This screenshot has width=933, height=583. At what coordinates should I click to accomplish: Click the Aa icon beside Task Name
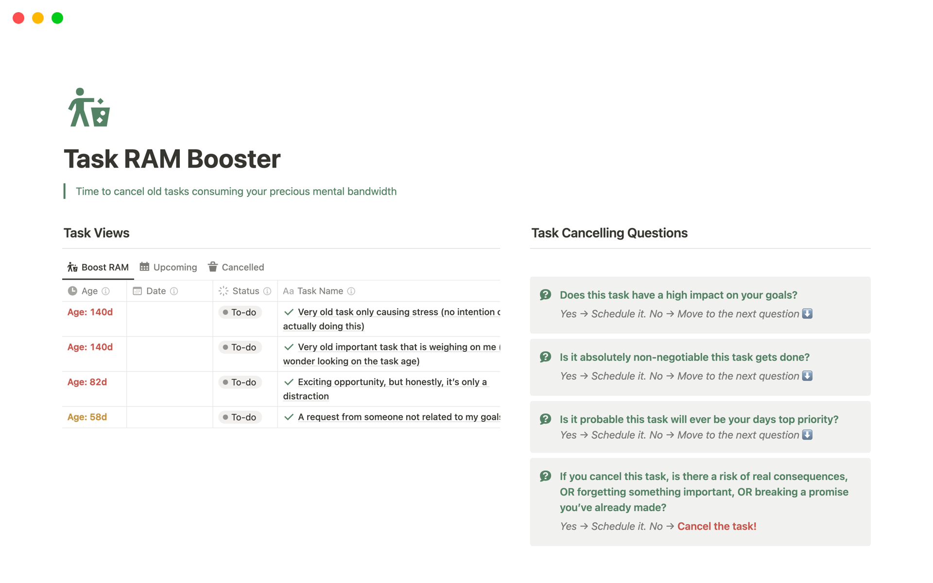coord(288,291)
